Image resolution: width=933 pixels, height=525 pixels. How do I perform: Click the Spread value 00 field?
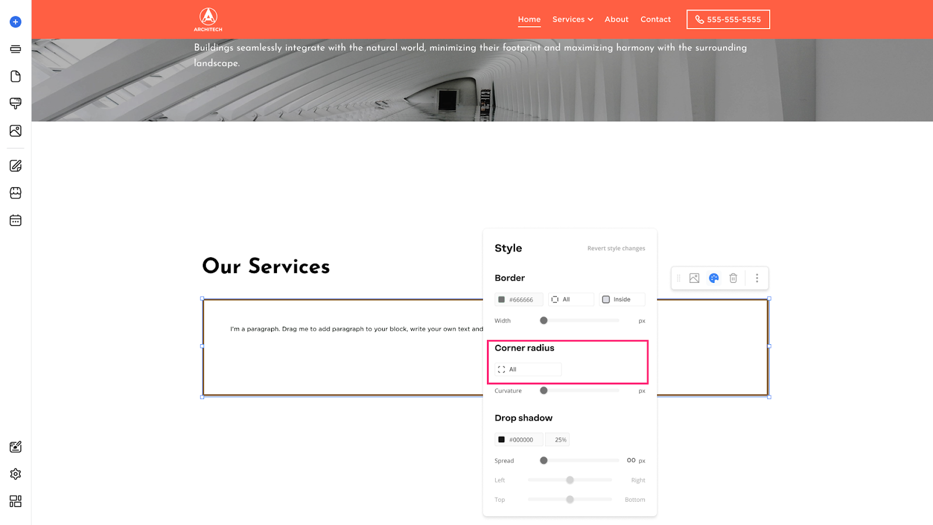click(x=631, y=460)
